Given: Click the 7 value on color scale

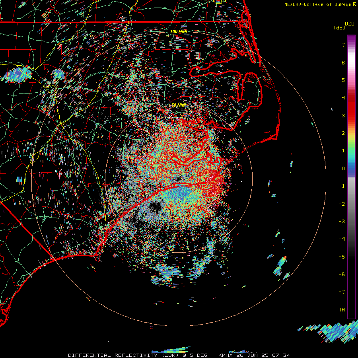Looking at the screenshot, I should point(343,45).
